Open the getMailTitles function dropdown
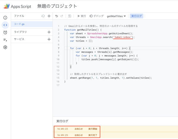 tap(116, 16)
